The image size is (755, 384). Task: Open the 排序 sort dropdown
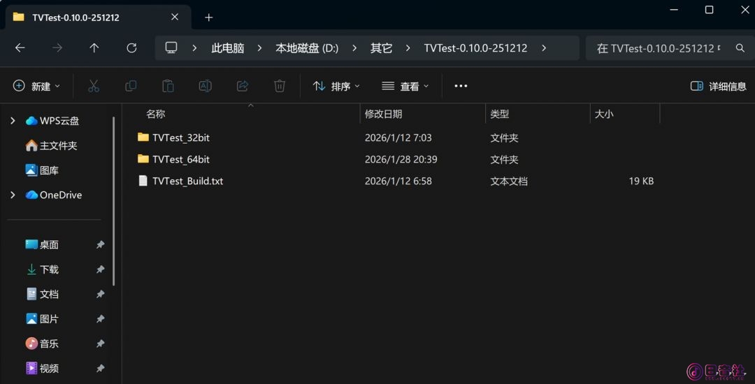pyautogui.click(x=336, y=86)
